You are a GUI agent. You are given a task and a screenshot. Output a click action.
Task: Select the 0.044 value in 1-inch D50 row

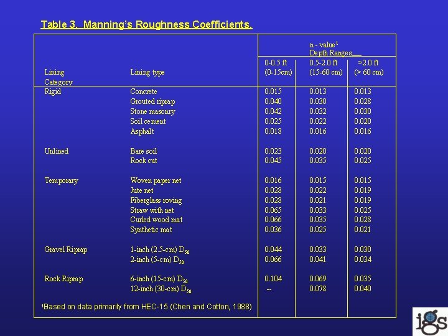(273, 250)
